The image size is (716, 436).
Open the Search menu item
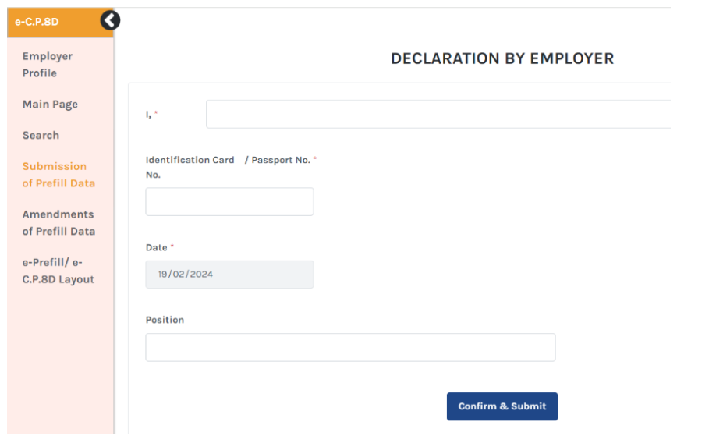(41, 136)
